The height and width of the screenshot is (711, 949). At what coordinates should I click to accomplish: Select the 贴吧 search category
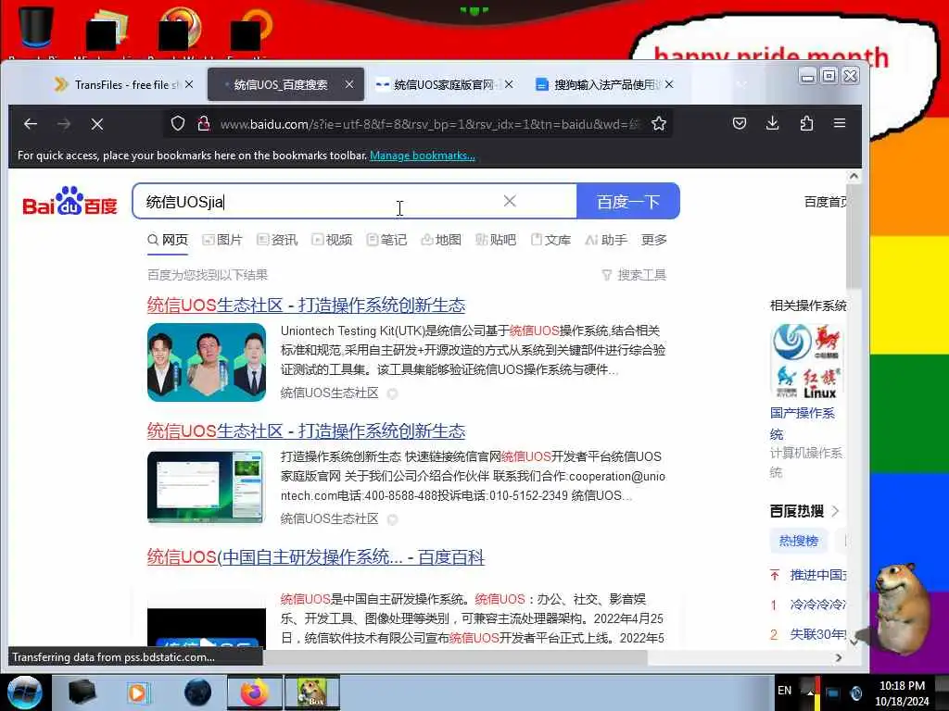click(x=496, y=240)
